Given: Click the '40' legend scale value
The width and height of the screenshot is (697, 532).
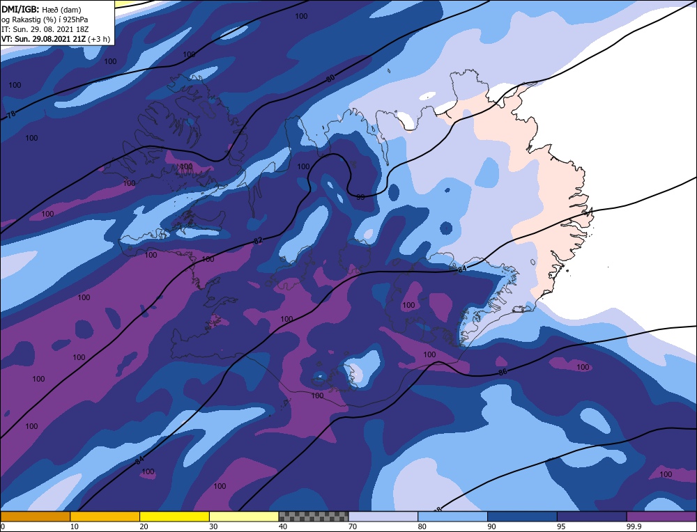Looking at the screenshot, I should click(x=283, y=526).
